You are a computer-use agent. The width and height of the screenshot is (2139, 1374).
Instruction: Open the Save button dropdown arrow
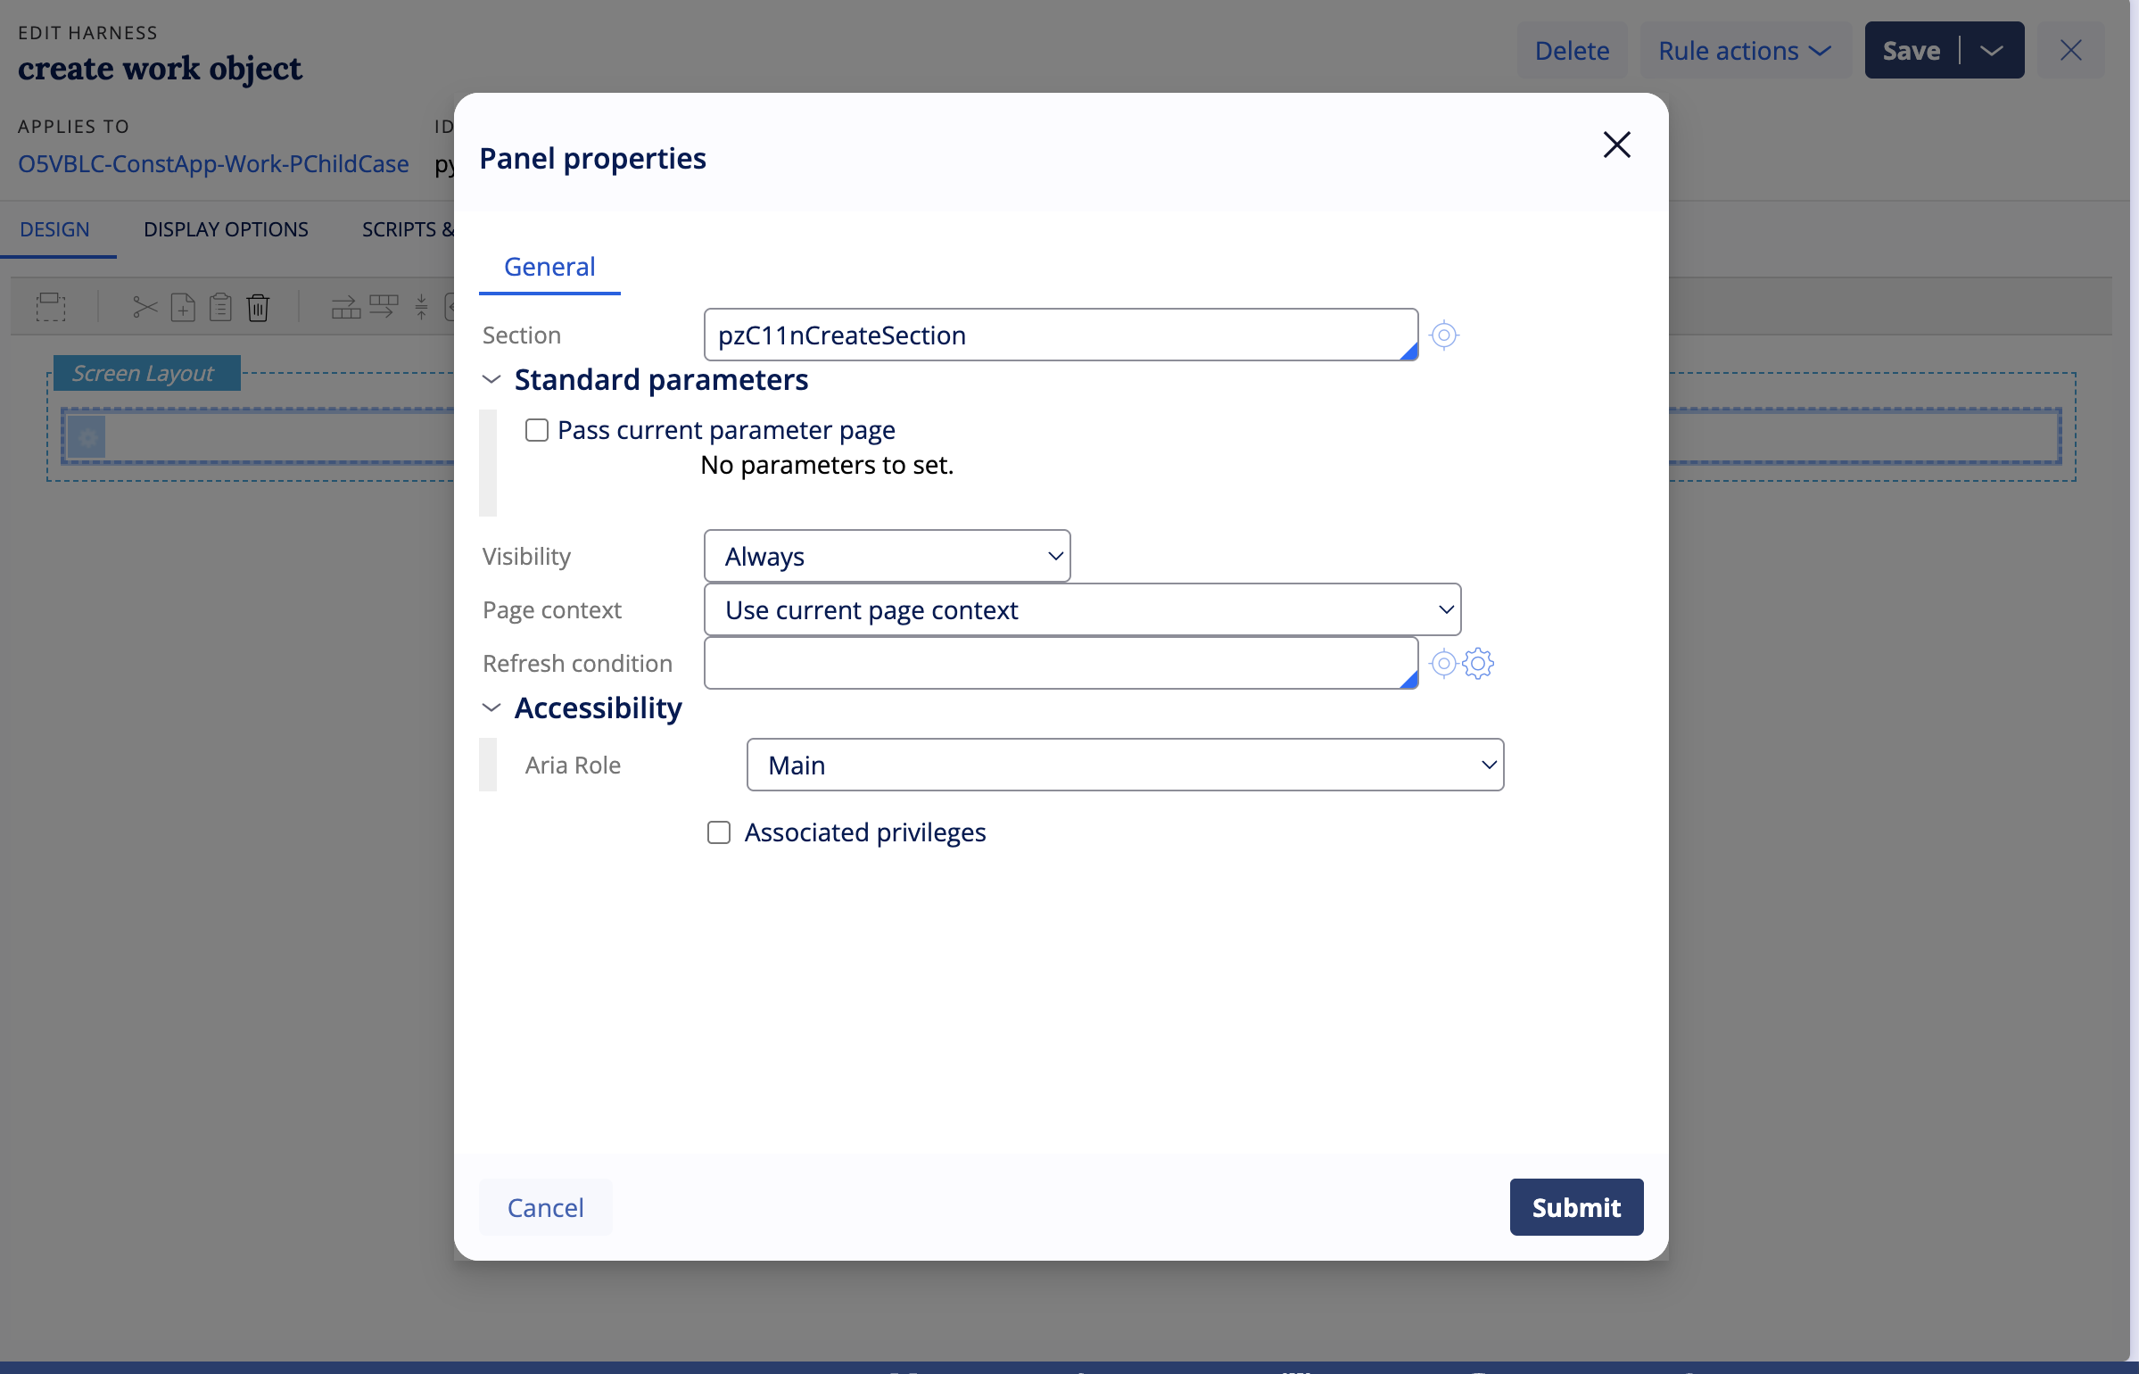tap(1992, 50)
